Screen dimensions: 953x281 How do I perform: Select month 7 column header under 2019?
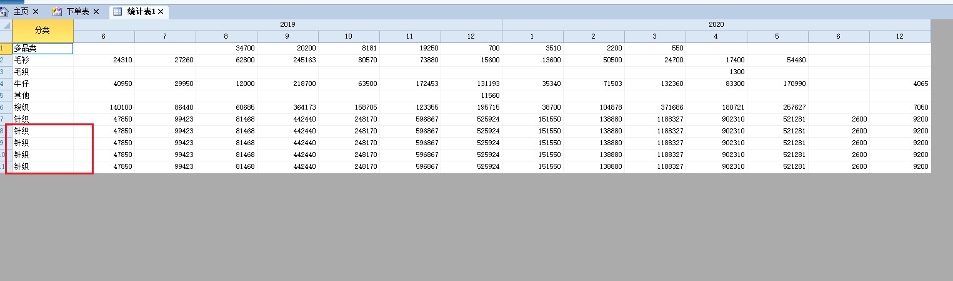point(165,37)
